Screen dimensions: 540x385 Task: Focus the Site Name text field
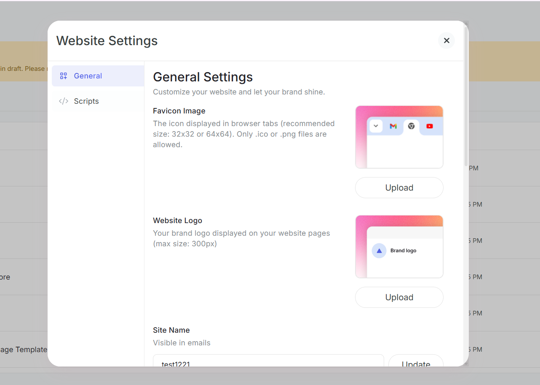[x=268, y=362]
